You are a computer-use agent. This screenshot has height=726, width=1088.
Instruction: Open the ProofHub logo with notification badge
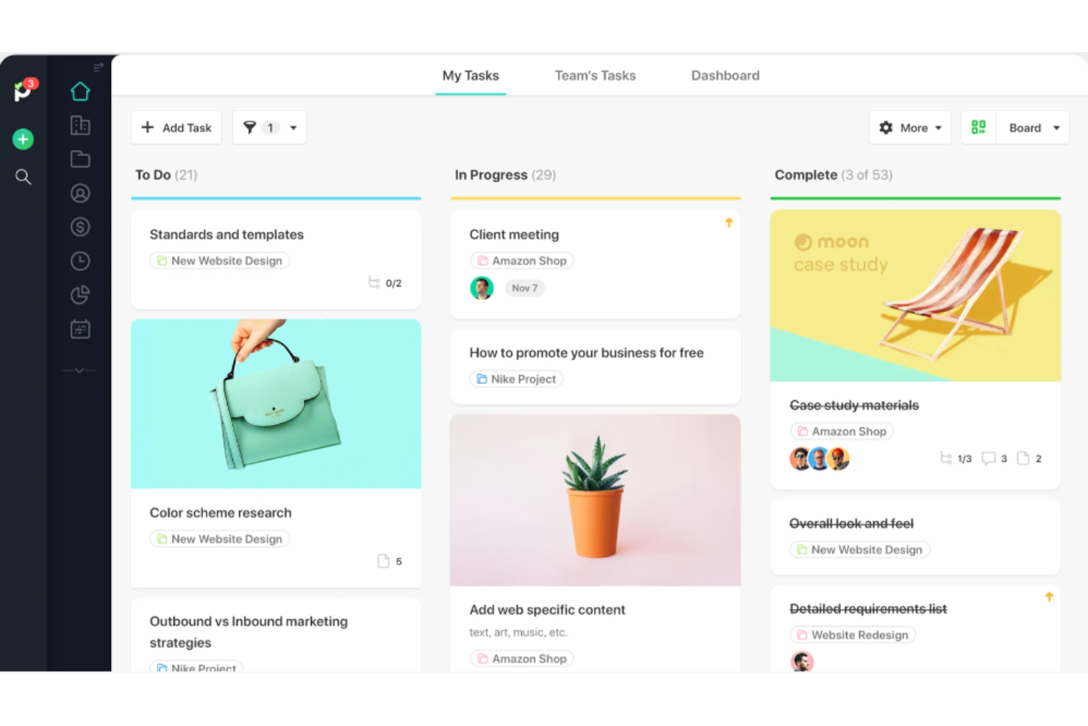click(x=24, y=90)
